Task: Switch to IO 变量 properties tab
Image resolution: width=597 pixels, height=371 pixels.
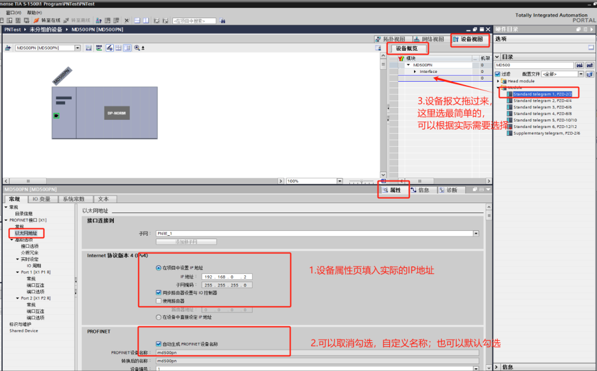Action: point(41,199)
